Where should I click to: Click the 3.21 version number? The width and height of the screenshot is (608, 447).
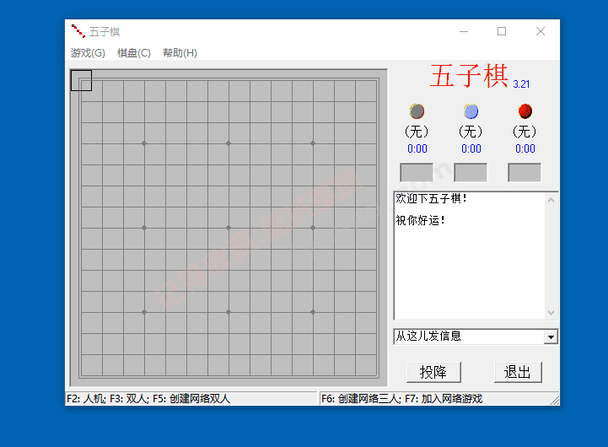point(521,84)
